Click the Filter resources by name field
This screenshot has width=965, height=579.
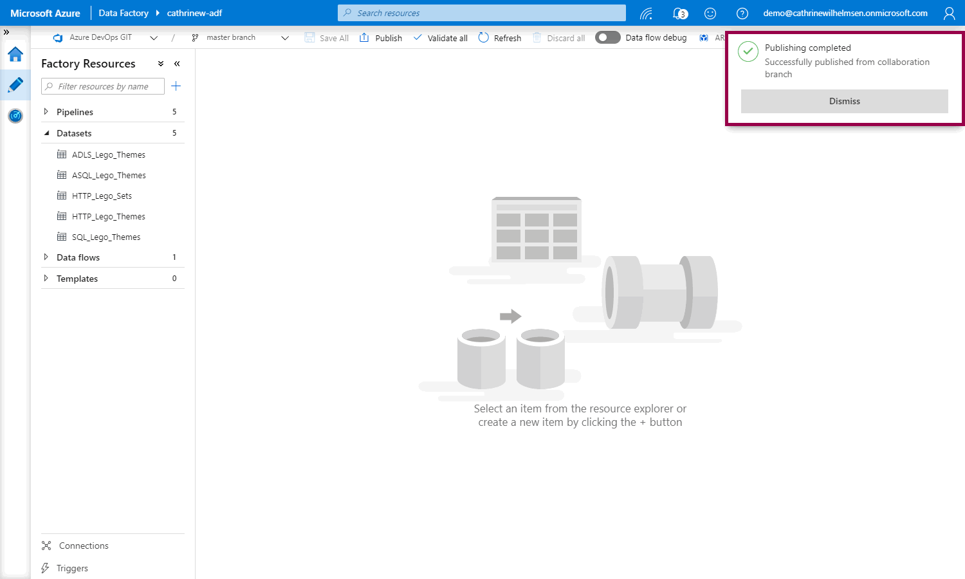coord(103,86)
